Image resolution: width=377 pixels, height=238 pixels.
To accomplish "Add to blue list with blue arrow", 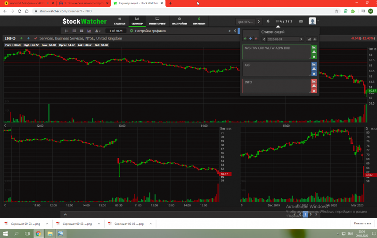I will coord(251,39).
